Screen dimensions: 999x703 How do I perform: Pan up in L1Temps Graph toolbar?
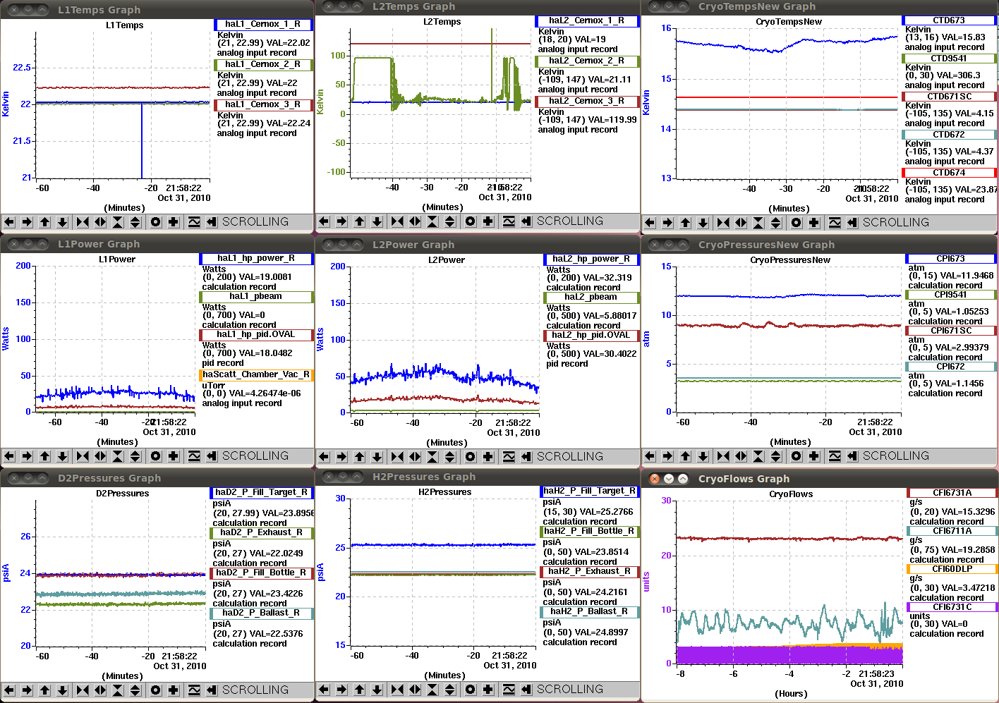(44, 222)
